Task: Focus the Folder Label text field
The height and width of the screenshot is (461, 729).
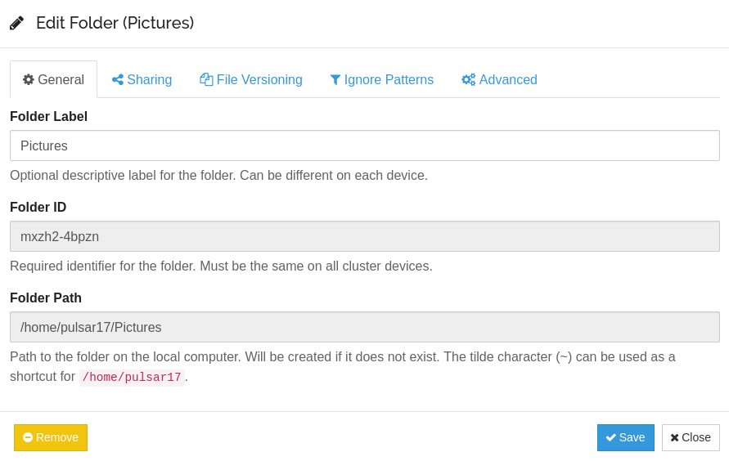Action: click(365, 145)
